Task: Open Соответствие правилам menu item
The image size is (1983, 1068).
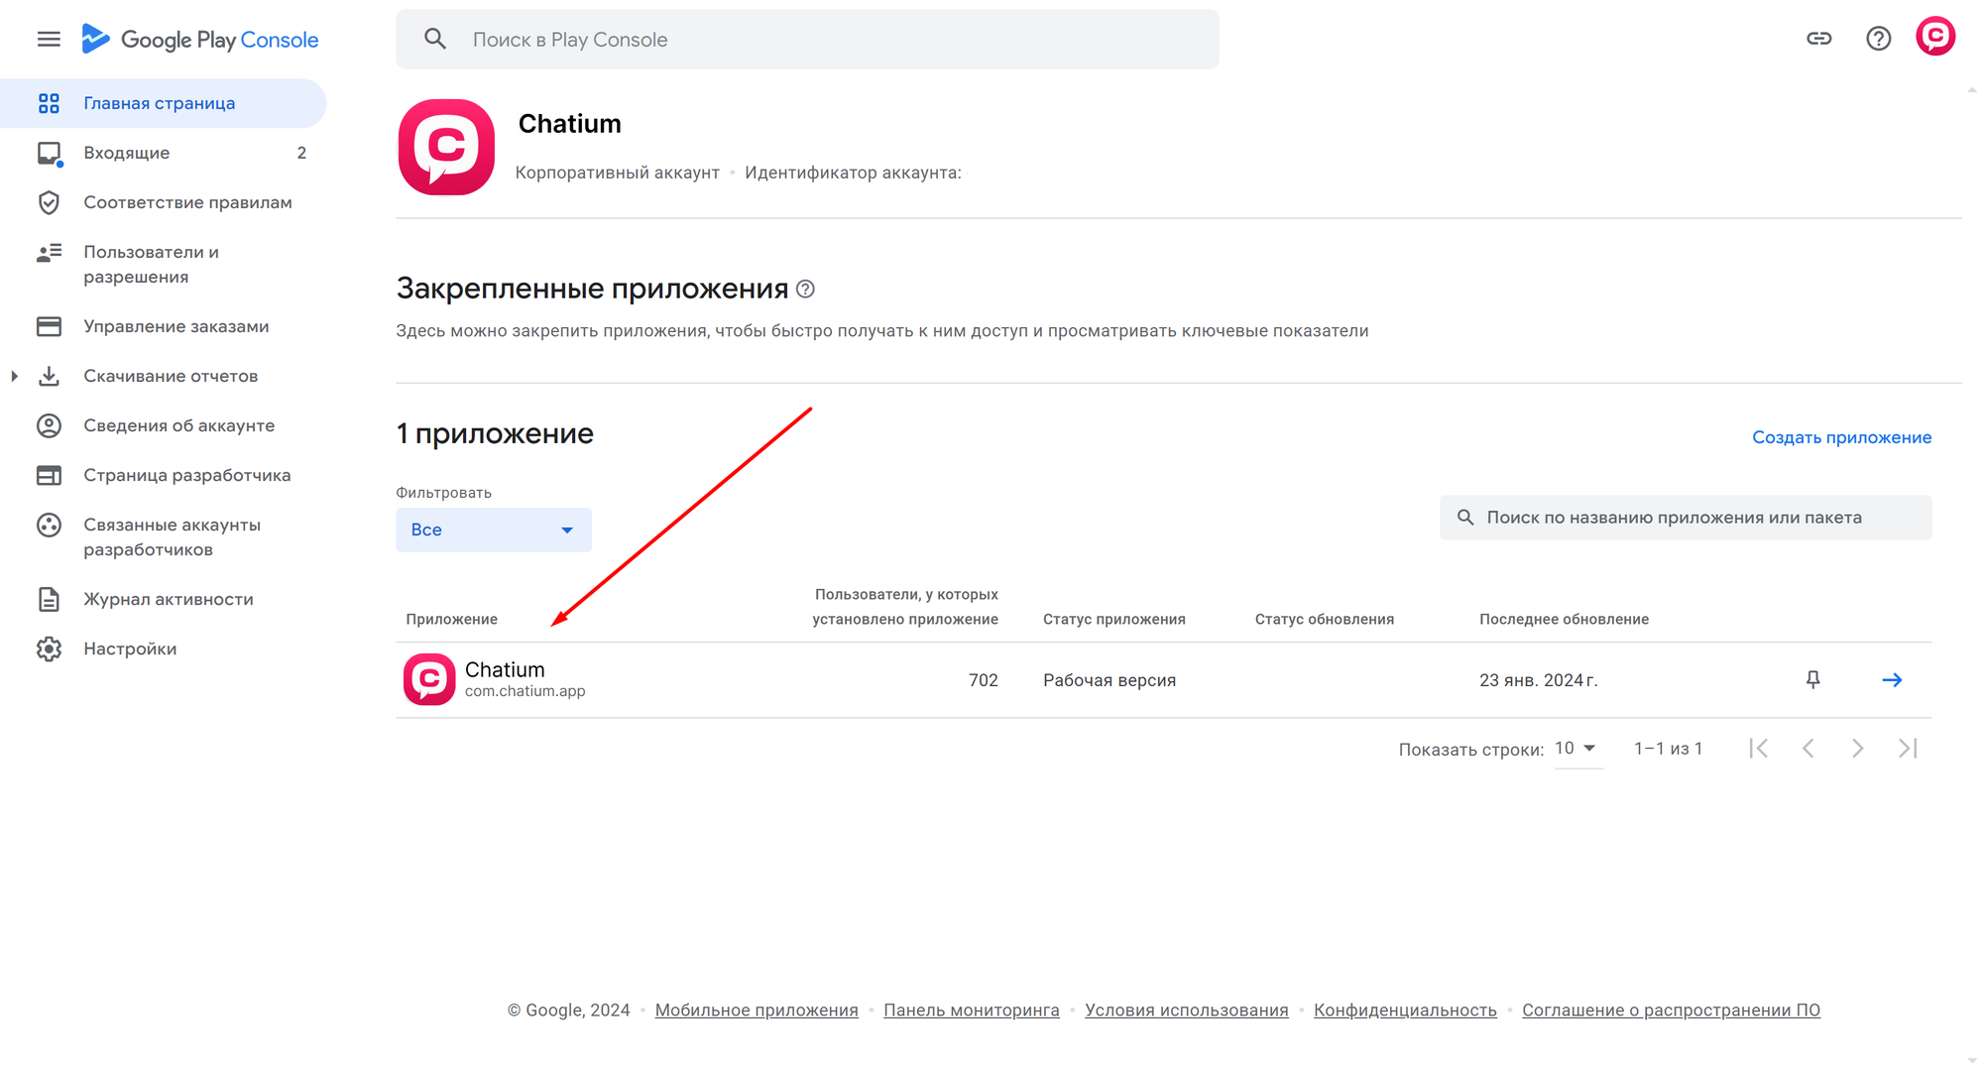Action: pos(164,202)
